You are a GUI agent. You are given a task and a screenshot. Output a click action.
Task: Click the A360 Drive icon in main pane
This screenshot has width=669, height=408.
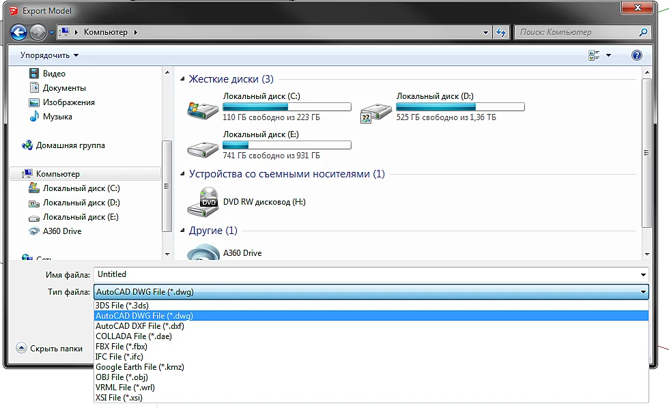point(203,252)
